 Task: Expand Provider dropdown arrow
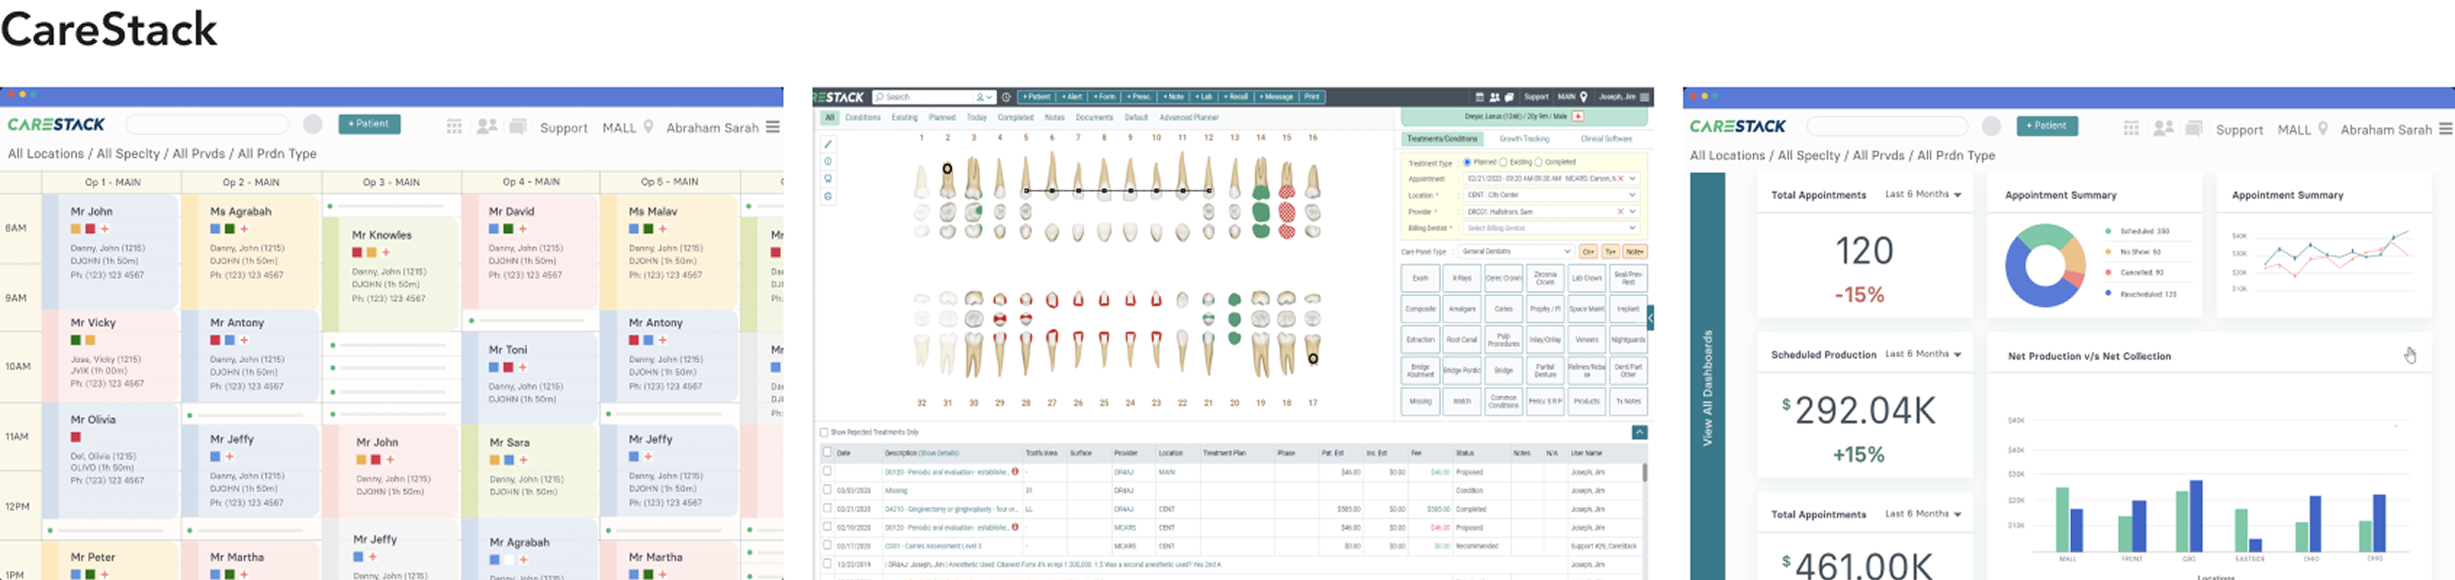pos(1632,212)
